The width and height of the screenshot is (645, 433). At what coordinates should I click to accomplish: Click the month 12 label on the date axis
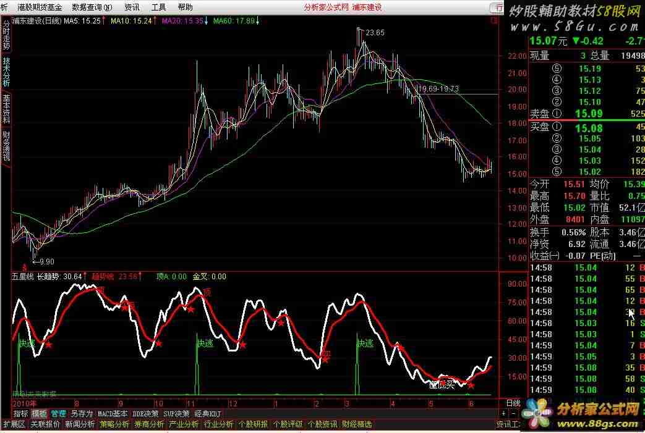pos(233,403)
